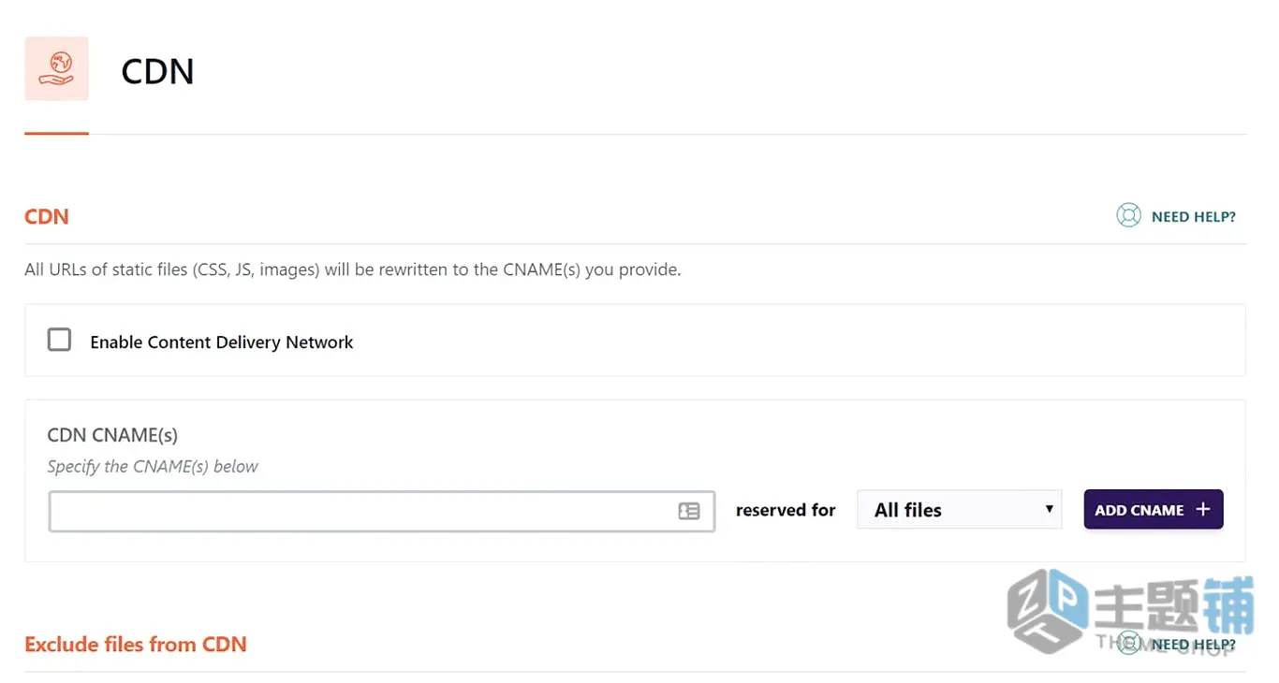Click the Enable Content Delivery Network label text

[x=222, y=342]
